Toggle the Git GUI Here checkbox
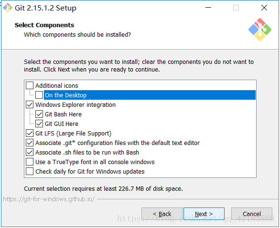Image resolution: width=280 pixels, height=228 pixels. point(39,124)
